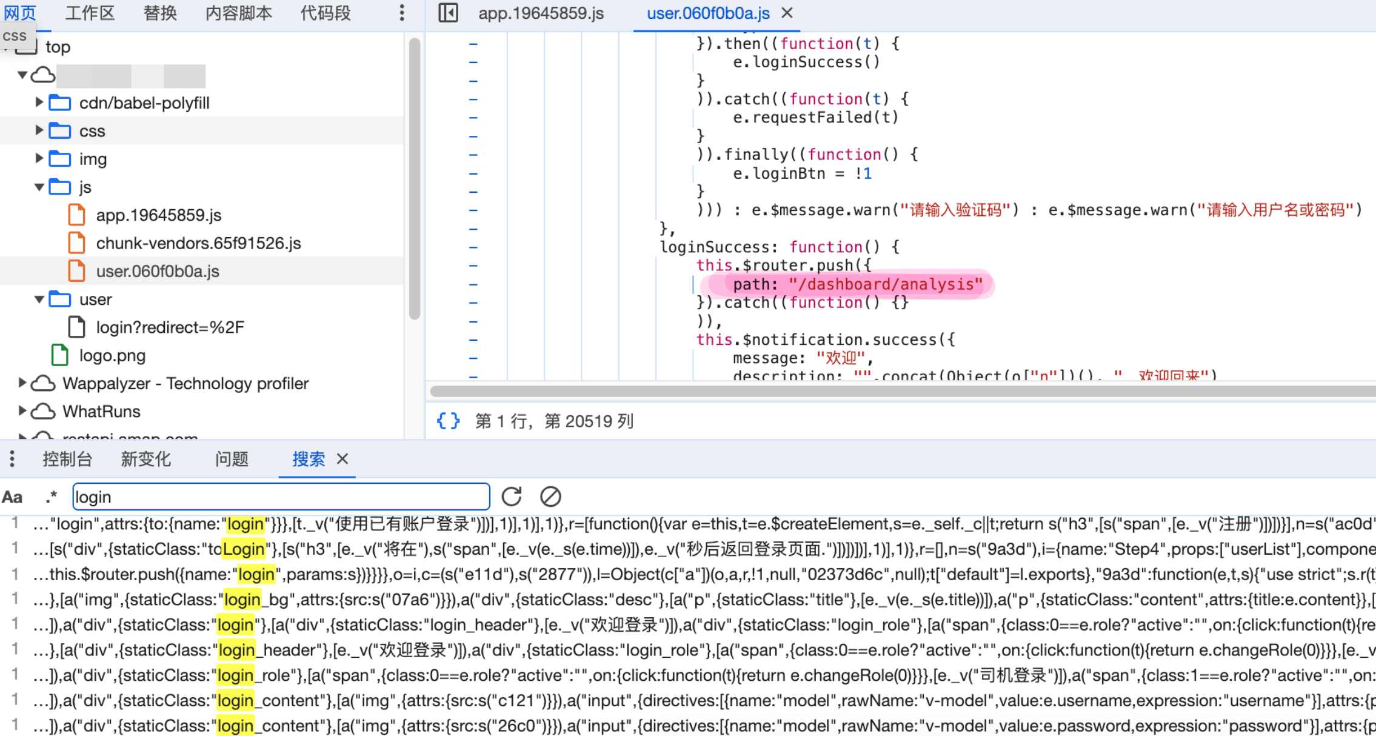
Task: Close the 搜索 drawer tab
Action: pyautogui.click(x=342, y=459)
